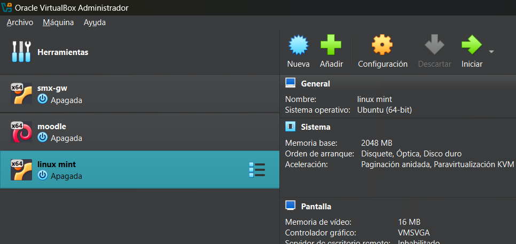Select the moodle virtual machine
This screenshot has height=244, width=516.
pos(139,132)
